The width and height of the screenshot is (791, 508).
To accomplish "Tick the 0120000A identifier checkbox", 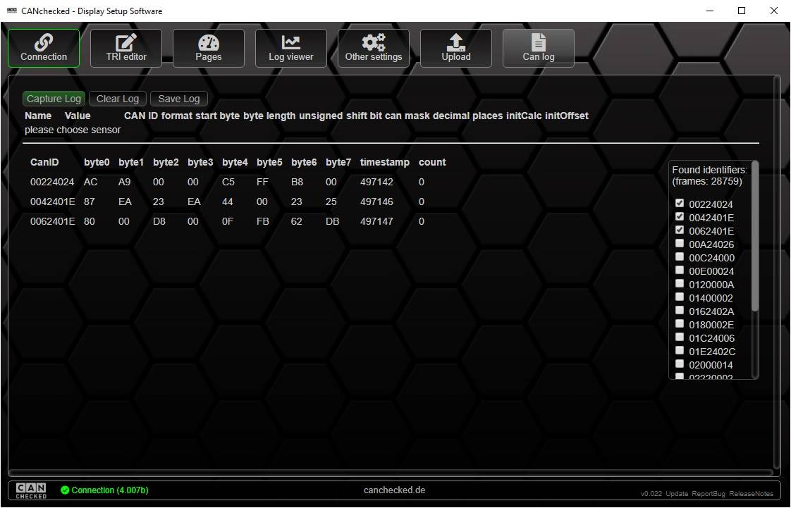I will tap(680, 284).
